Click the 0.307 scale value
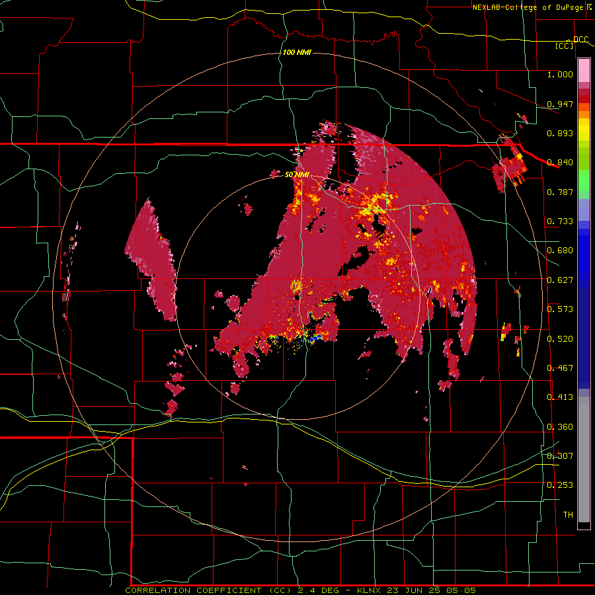 coord(560,456)
